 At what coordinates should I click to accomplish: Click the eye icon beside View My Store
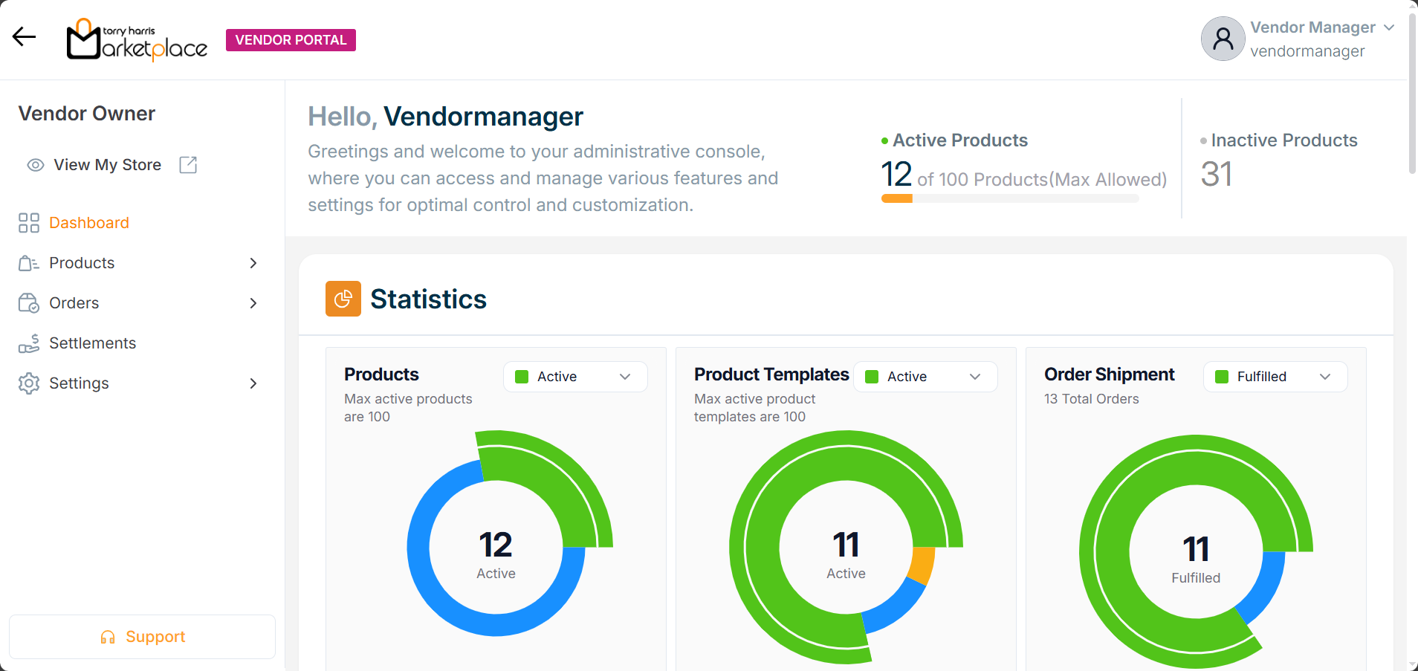35,165
